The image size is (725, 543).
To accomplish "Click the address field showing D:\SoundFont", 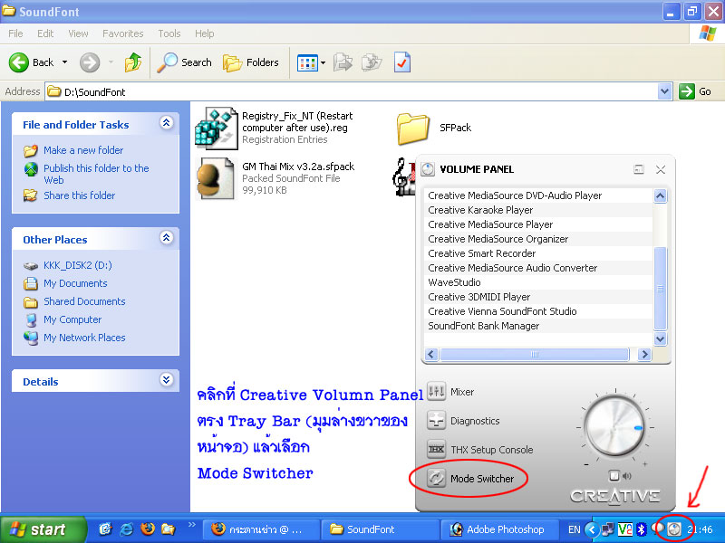I will (352, 92).
